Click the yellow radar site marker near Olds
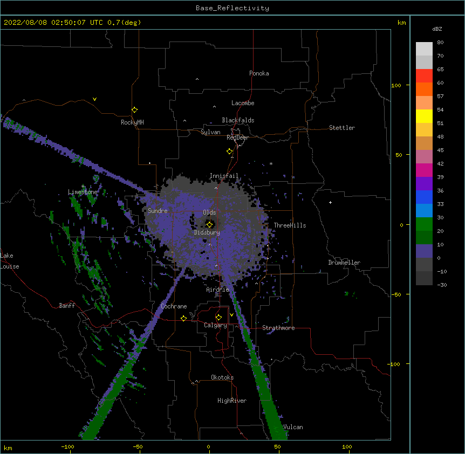The height and width of the screenshot is (454, 465). pyautogui.click(x=209, y=224)
